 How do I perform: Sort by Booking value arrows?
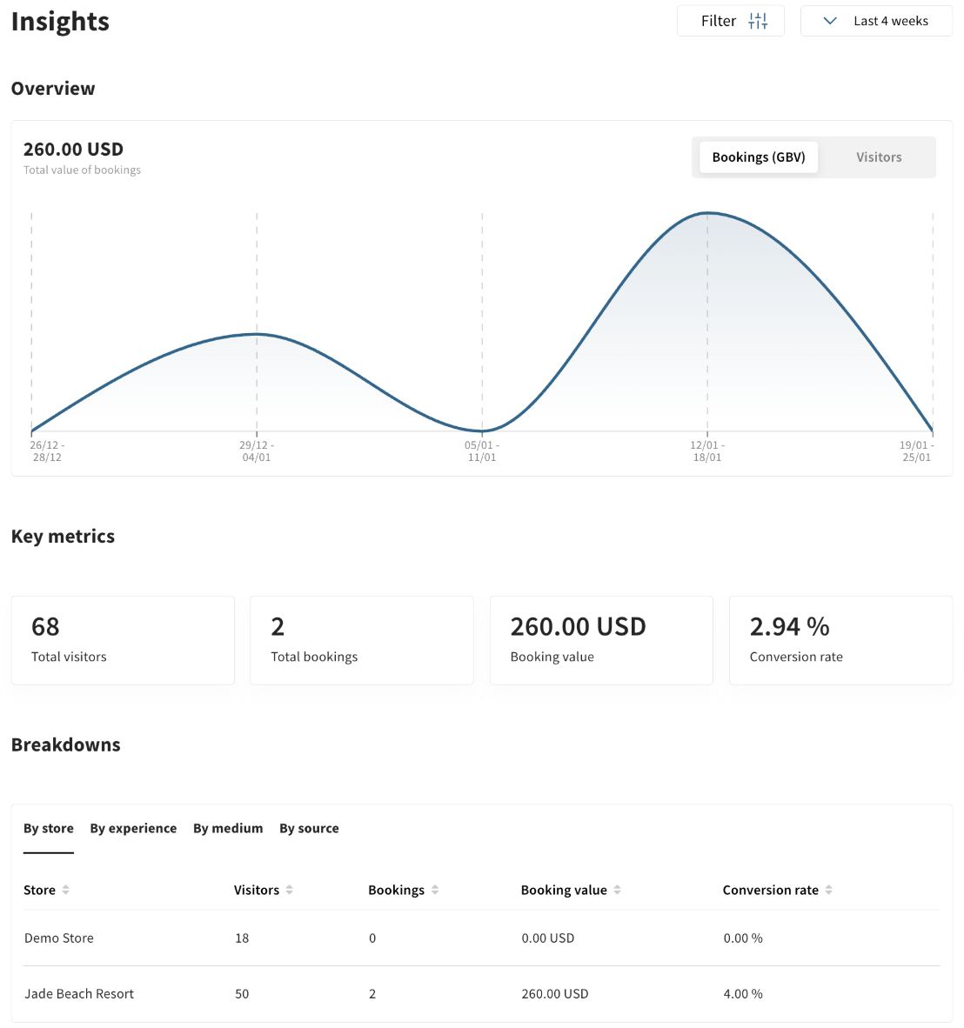click(617, 890)
